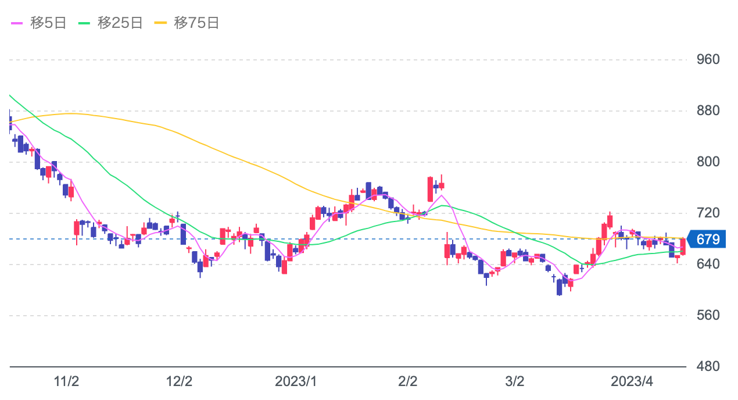Toggle the 移5日 moving average legend
The height and width of the screenshot is (400, 738).
39,23
